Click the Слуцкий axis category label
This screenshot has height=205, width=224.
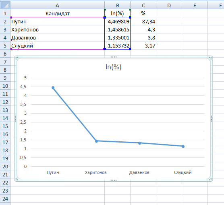tap(183, 172)
